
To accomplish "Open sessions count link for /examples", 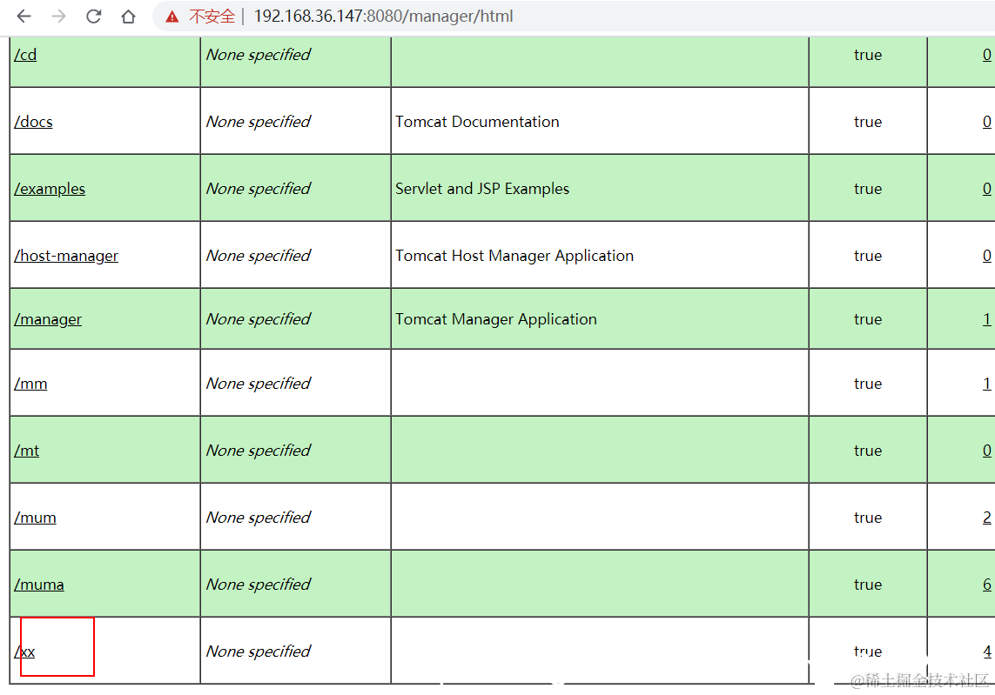I will pyautogui.click(x=987, y=189).
